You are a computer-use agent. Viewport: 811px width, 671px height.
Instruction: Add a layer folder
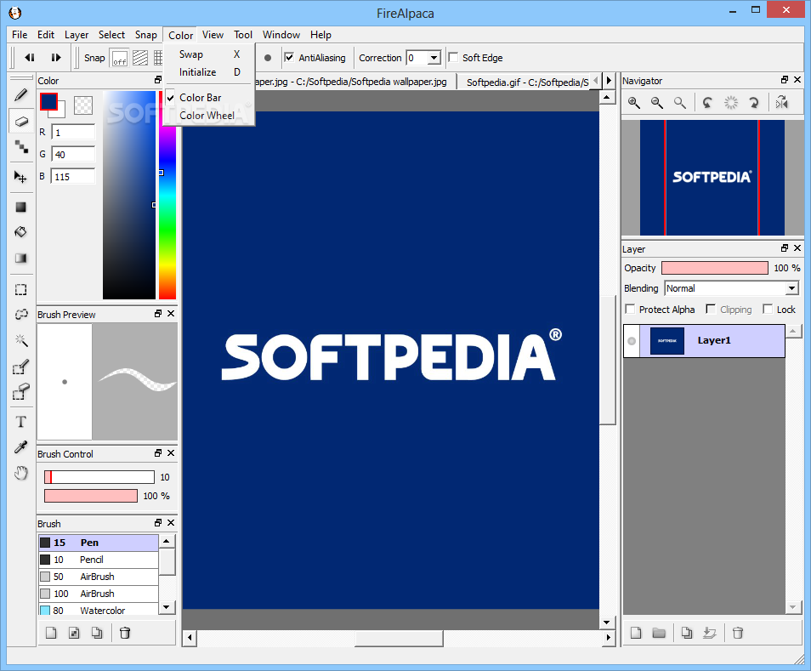659,633
